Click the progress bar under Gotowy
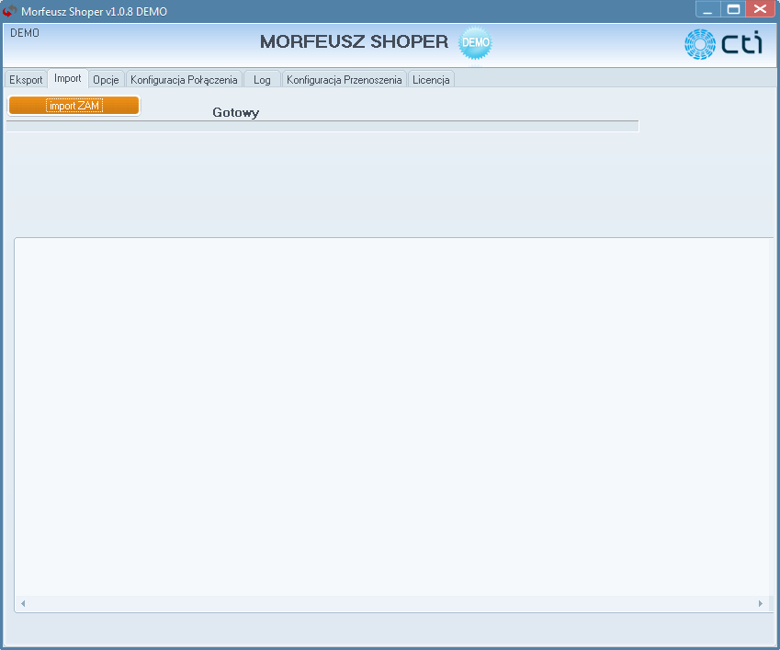780x650 pixels. tap(322, 127)
